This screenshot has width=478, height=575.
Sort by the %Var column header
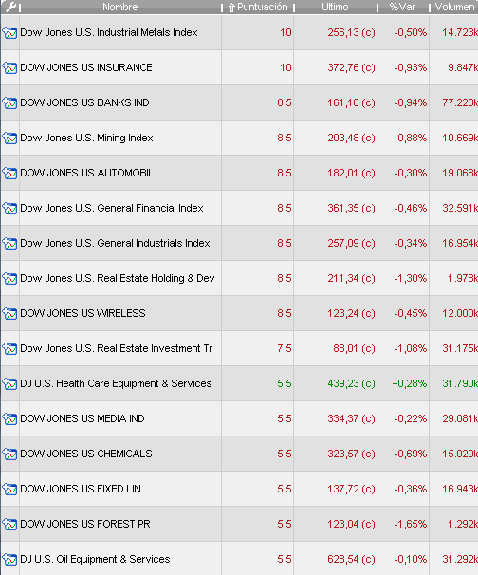[403, 7]
